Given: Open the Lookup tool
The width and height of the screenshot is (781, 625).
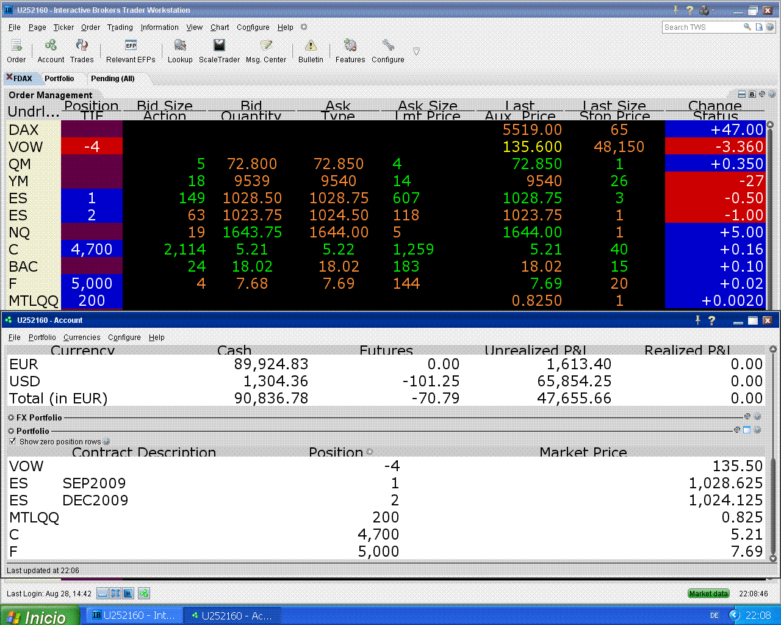Looking at the screenshot, I should (180, 46).
